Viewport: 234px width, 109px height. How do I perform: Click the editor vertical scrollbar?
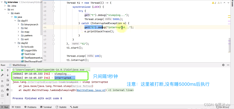click(229, 45)
